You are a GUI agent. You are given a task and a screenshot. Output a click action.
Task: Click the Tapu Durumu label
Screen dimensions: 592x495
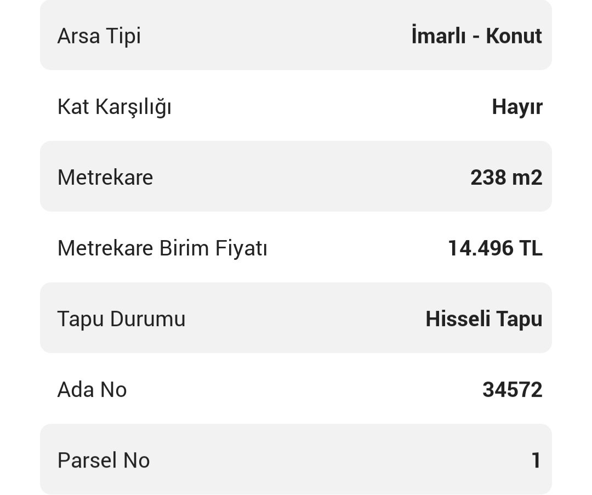click(121, 318)
